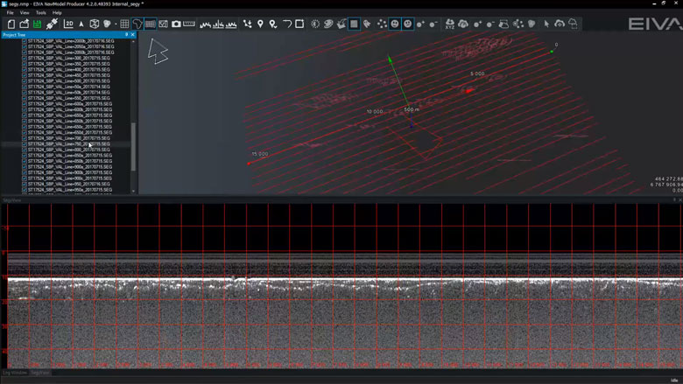This screenshot has height=384, width=683.
Task: Click the 3D cube view icon
Action: [95, 24]
